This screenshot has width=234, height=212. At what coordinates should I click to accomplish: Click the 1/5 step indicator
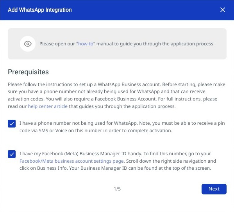[x=117, y=189]
